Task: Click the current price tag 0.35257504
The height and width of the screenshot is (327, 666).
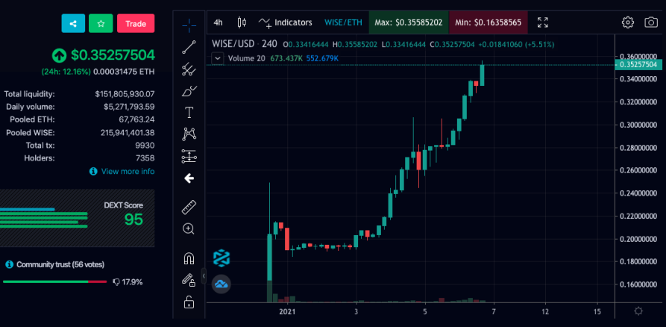Action: tap(638, 65)
